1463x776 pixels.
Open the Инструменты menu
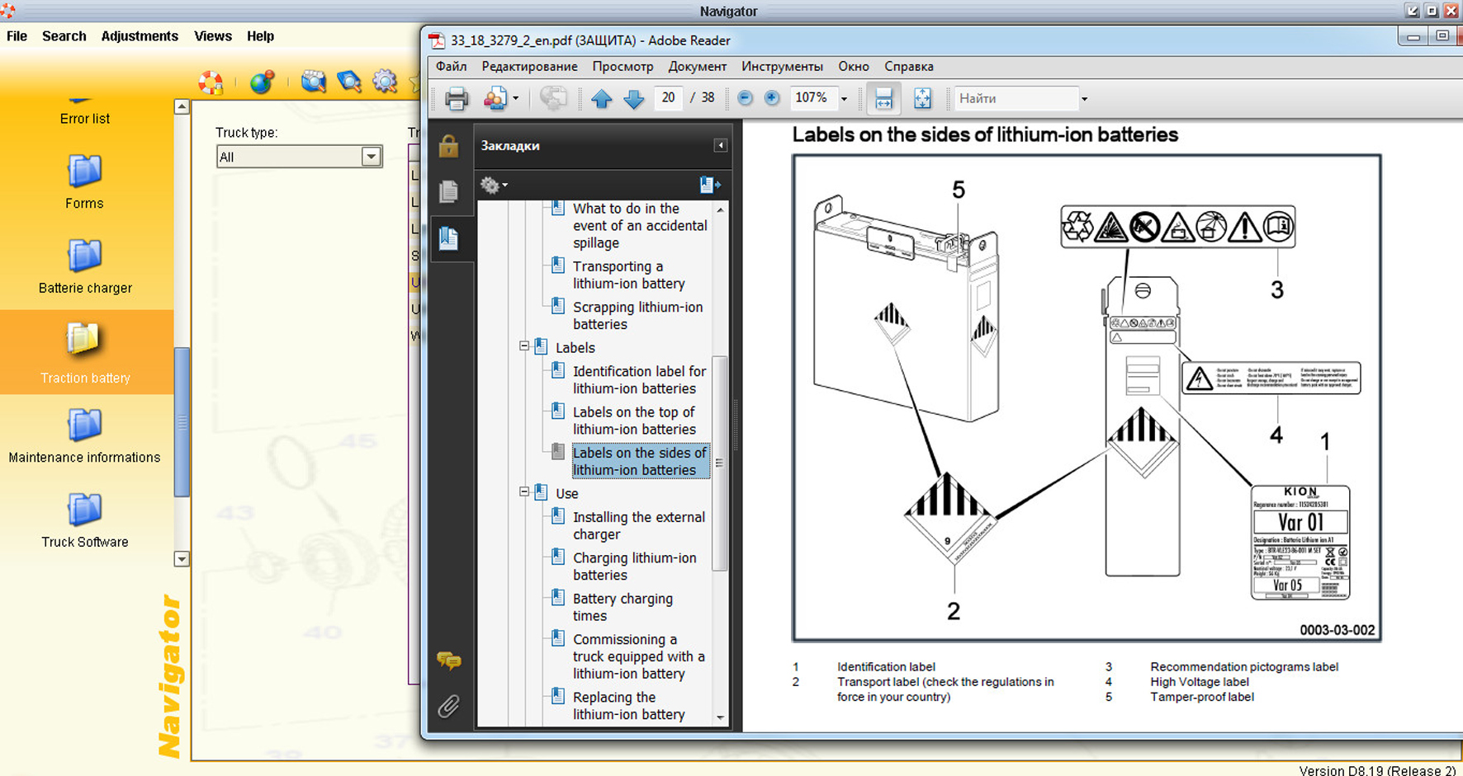click(x=781, y=67)
